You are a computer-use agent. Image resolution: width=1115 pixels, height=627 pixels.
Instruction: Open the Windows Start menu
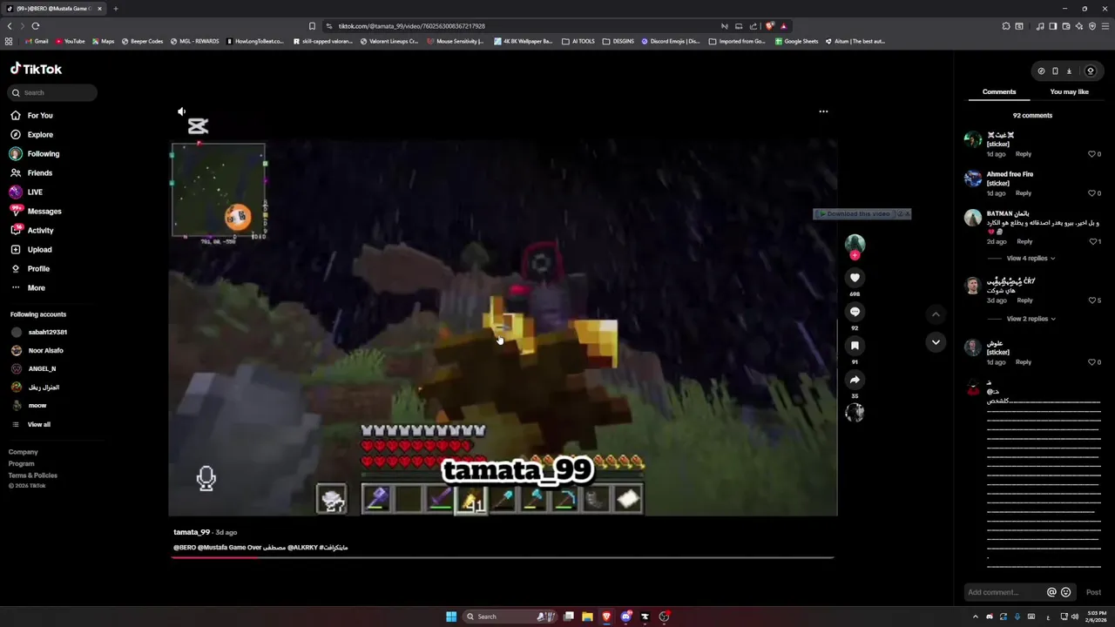click(x=451, y=617)
